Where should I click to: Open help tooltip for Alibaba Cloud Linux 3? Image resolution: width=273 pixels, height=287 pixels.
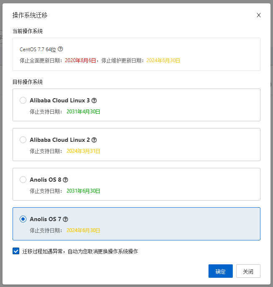pos(94,101)
